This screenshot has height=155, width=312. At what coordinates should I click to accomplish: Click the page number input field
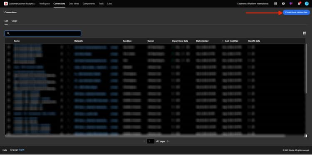(151, 141)
